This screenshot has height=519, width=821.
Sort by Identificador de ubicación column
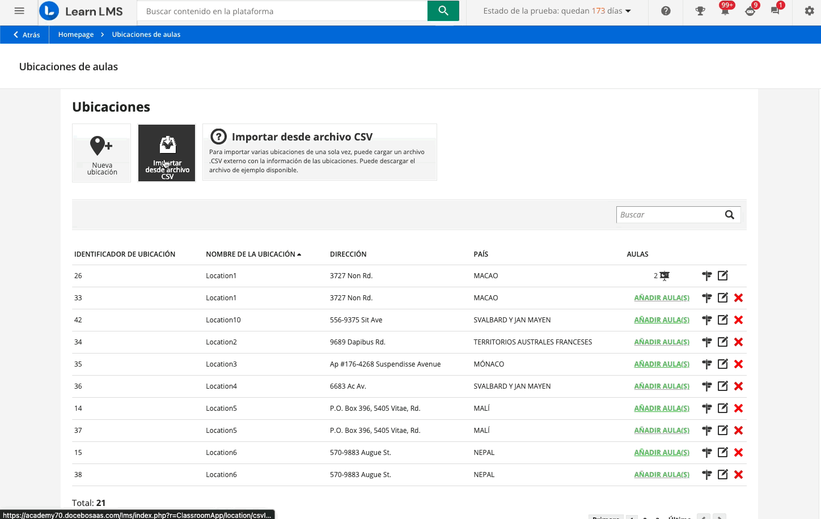pos(125,254)
